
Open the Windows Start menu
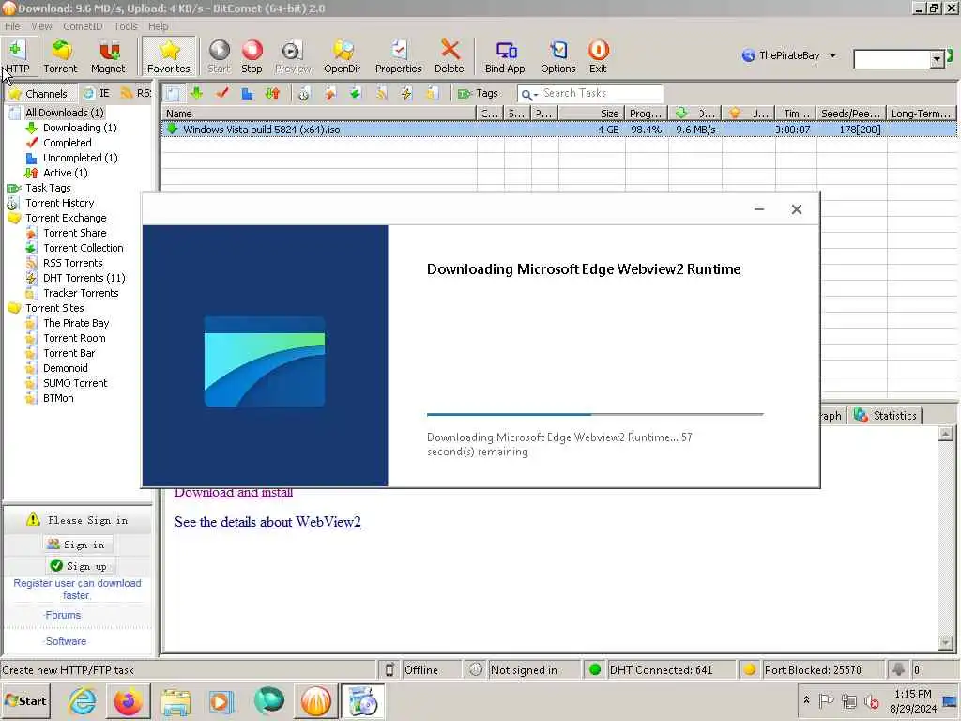tap(25, 700)
